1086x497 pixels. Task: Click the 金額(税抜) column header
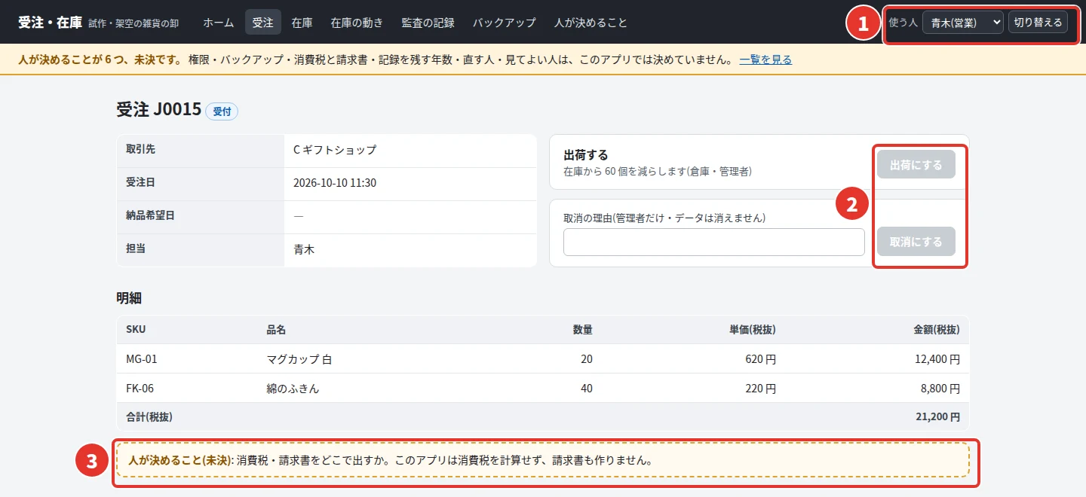[x=936, y=330]
